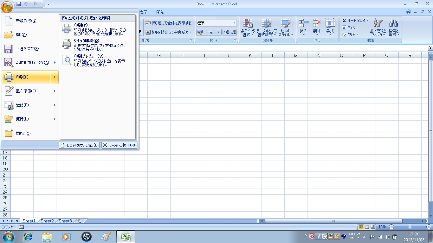The width and height of the screenshot is (433, 243).
Task: Open the number format dropdown (標準)
Action: (235, 23)
